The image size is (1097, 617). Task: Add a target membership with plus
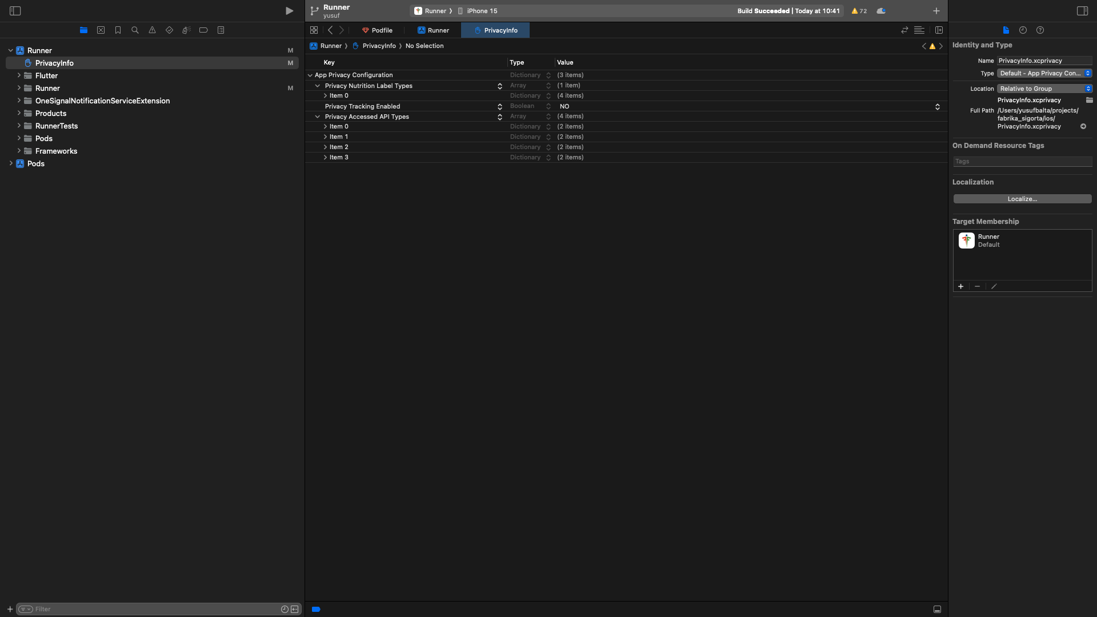[960, 286]
